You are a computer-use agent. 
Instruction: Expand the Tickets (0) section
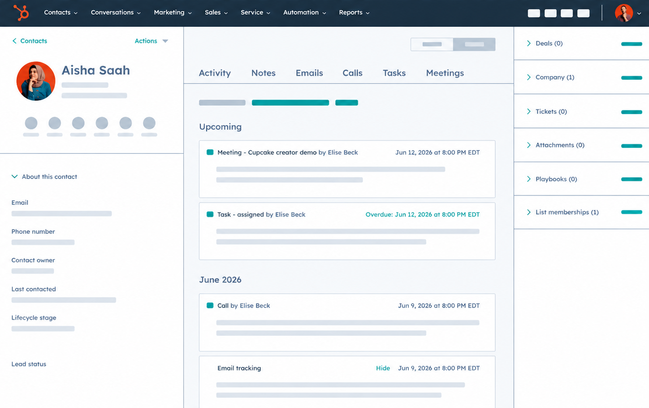pyautogui.click(x=529, y=111)
